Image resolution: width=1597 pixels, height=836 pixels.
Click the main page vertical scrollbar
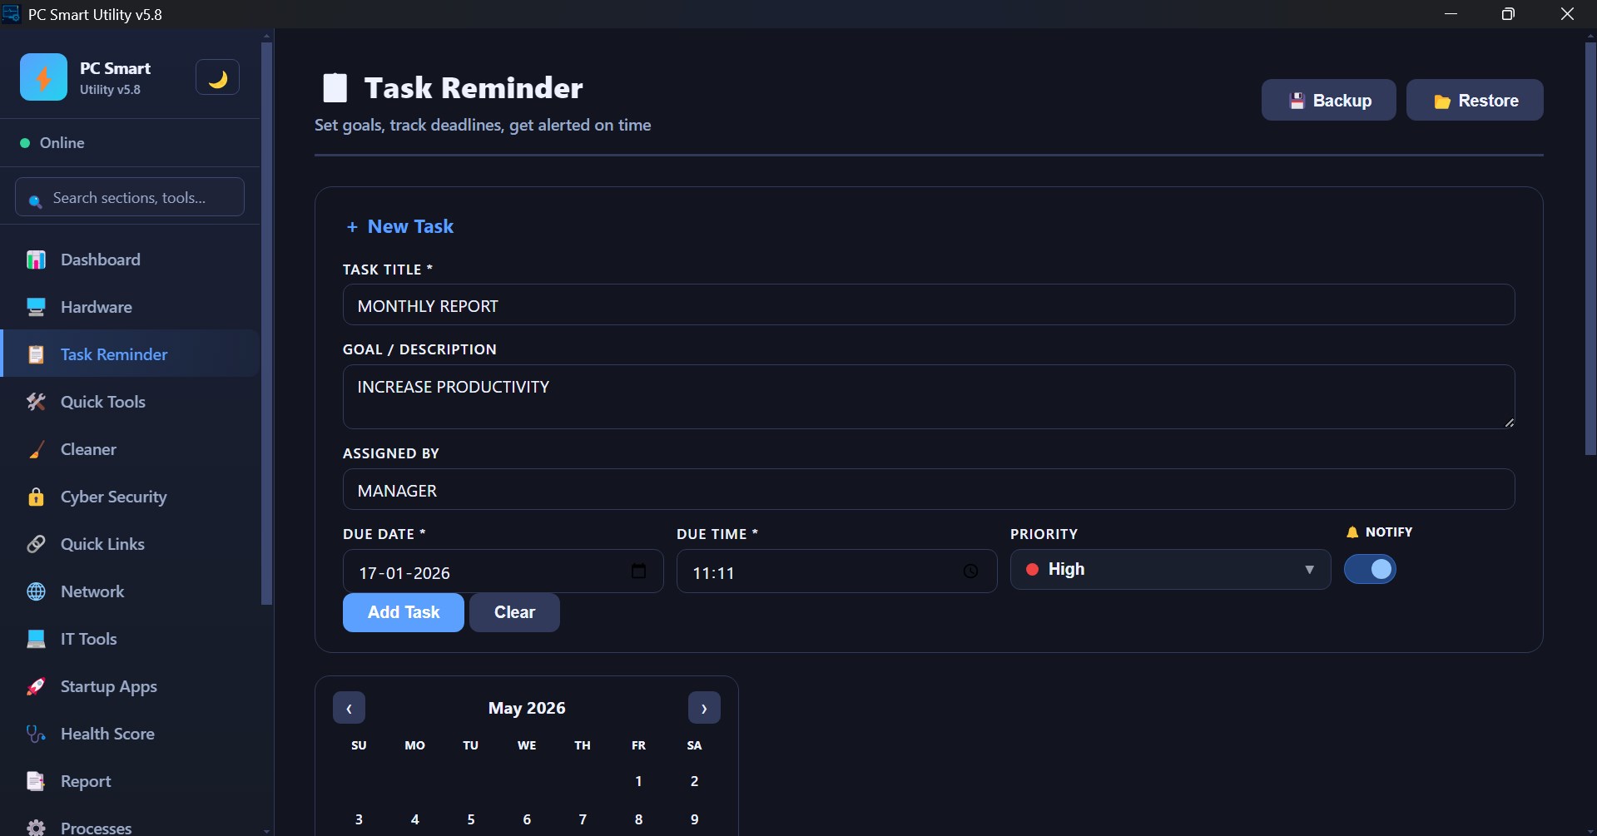point(1590,248)
